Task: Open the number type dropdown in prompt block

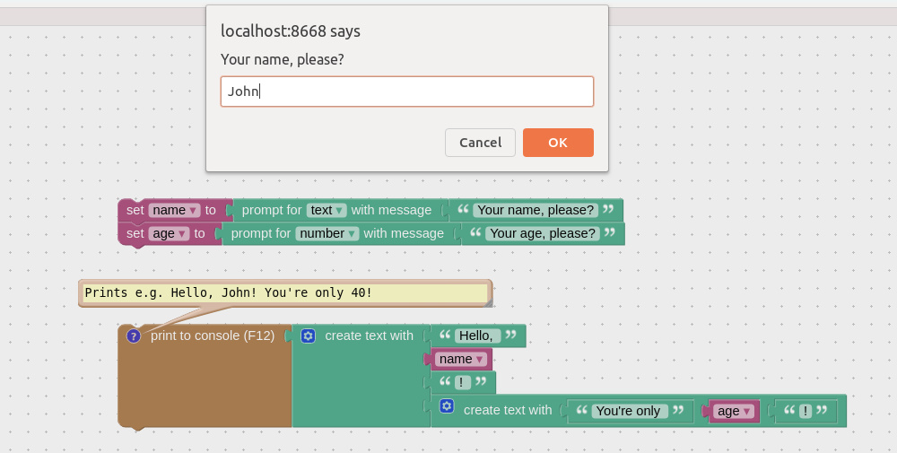Action: 327,233
